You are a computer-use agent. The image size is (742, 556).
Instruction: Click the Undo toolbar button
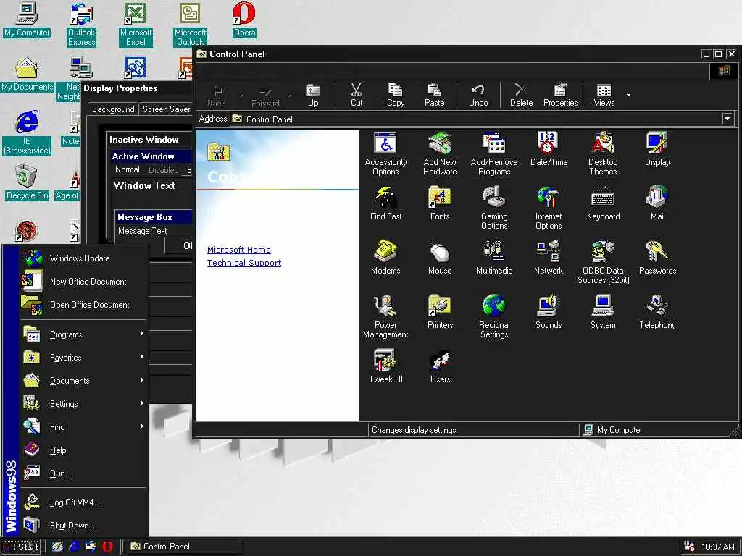click(478, 95)
